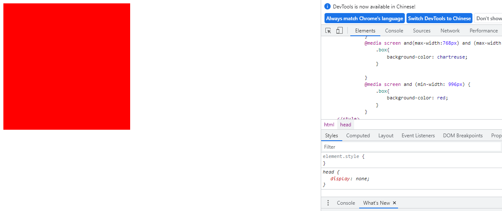
Task: Open the DOM Breakpoints sidebar tab
Action: 463,136
